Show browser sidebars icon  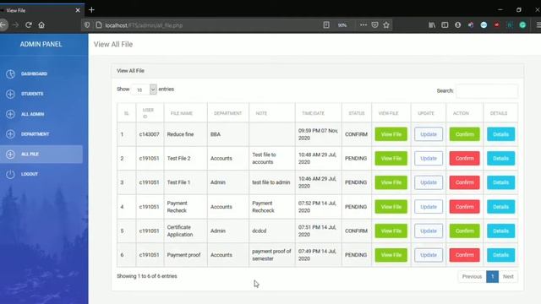coord(445,24)
